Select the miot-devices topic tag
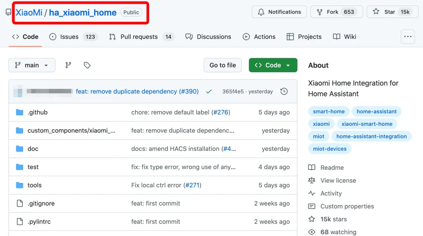This screenshot has height=236, width=423. (330, 149)
